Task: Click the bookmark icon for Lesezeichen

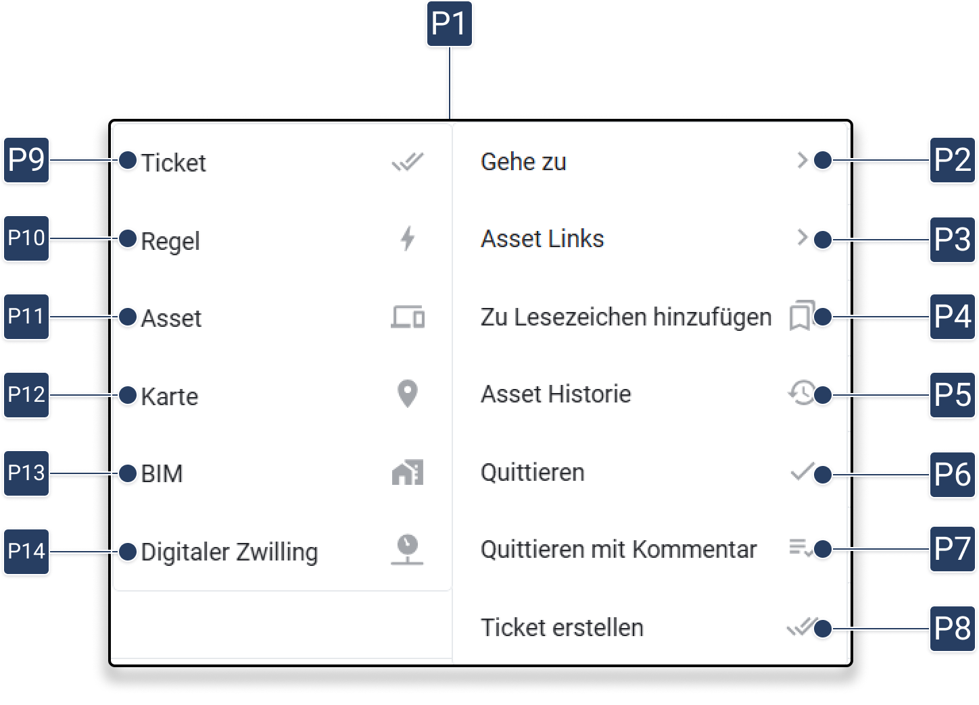Action: tap(801, 316)
